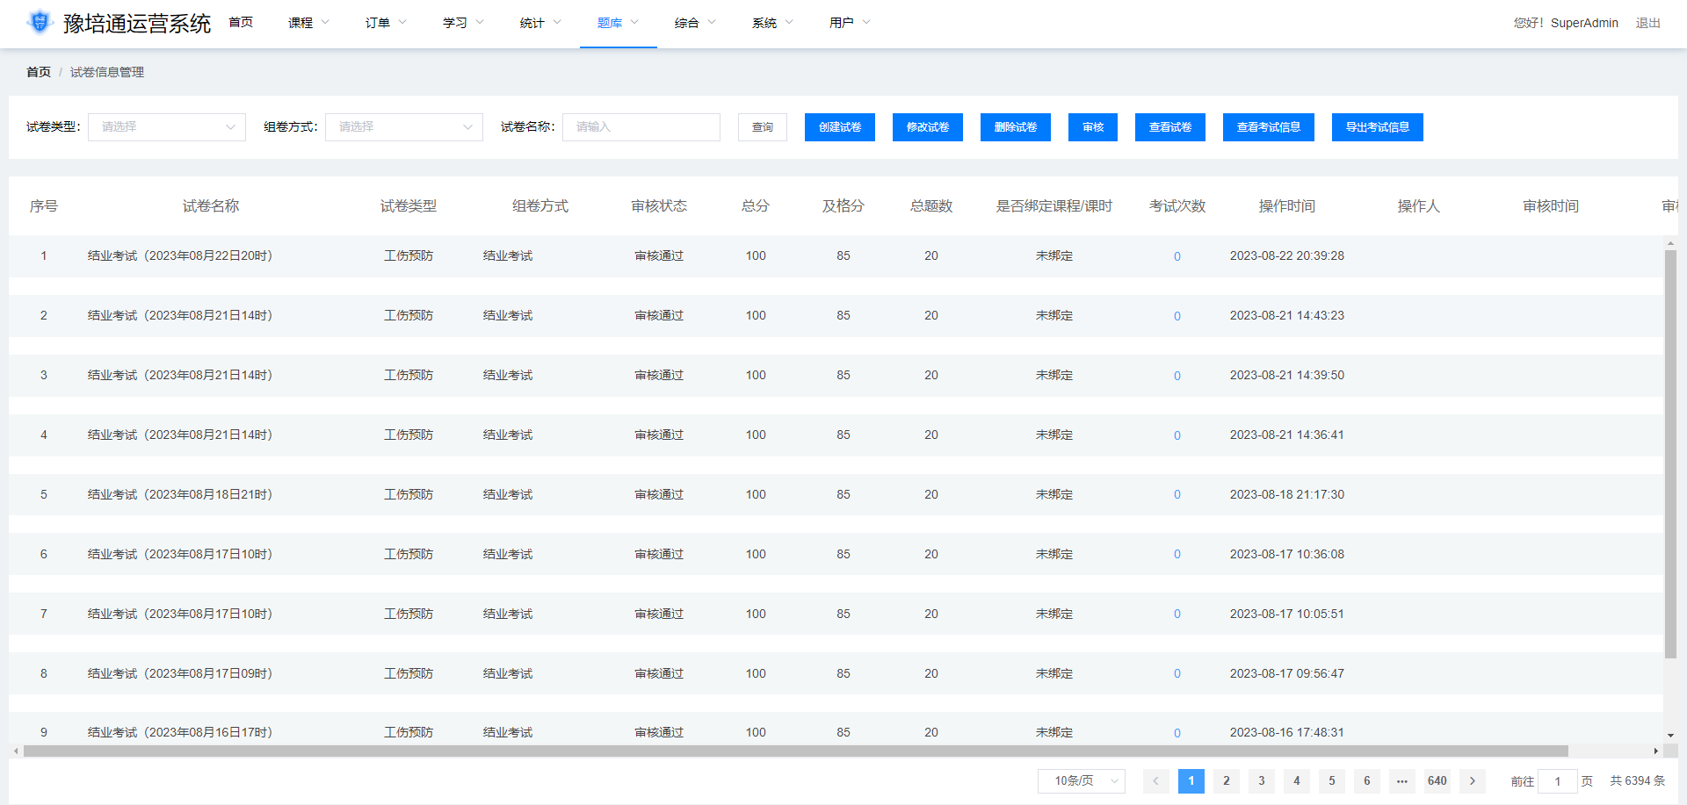Click the horizontal scrollbar's left arrow

pyautogui.click(x=16, y=751)
